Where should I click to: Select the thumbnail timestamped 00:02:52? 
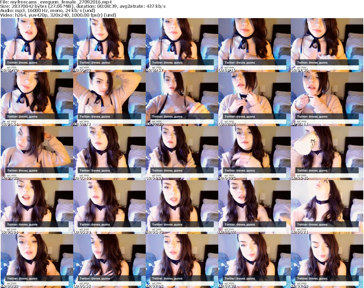255,99
